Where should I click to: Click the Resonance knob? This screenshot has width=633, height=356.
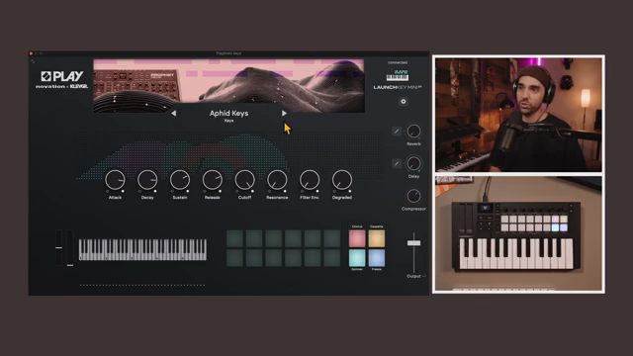click(x=277, y=180)
